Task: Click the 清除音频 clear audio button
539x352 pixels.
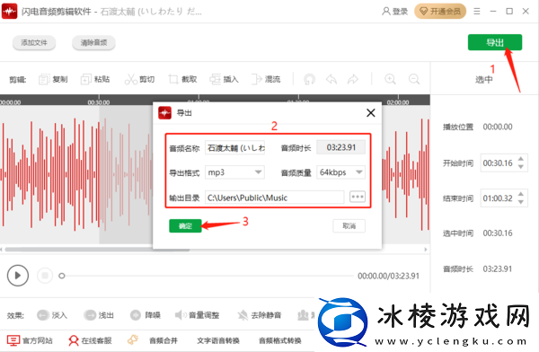Action: pyautogui.click(x=93, y=42)
